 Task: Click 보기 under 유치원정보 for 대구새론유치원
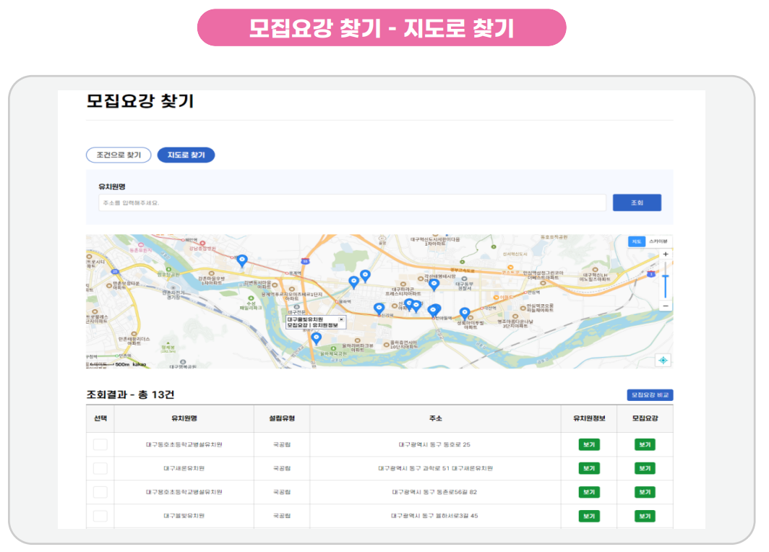pyautogui.click(x=589, y=468)
